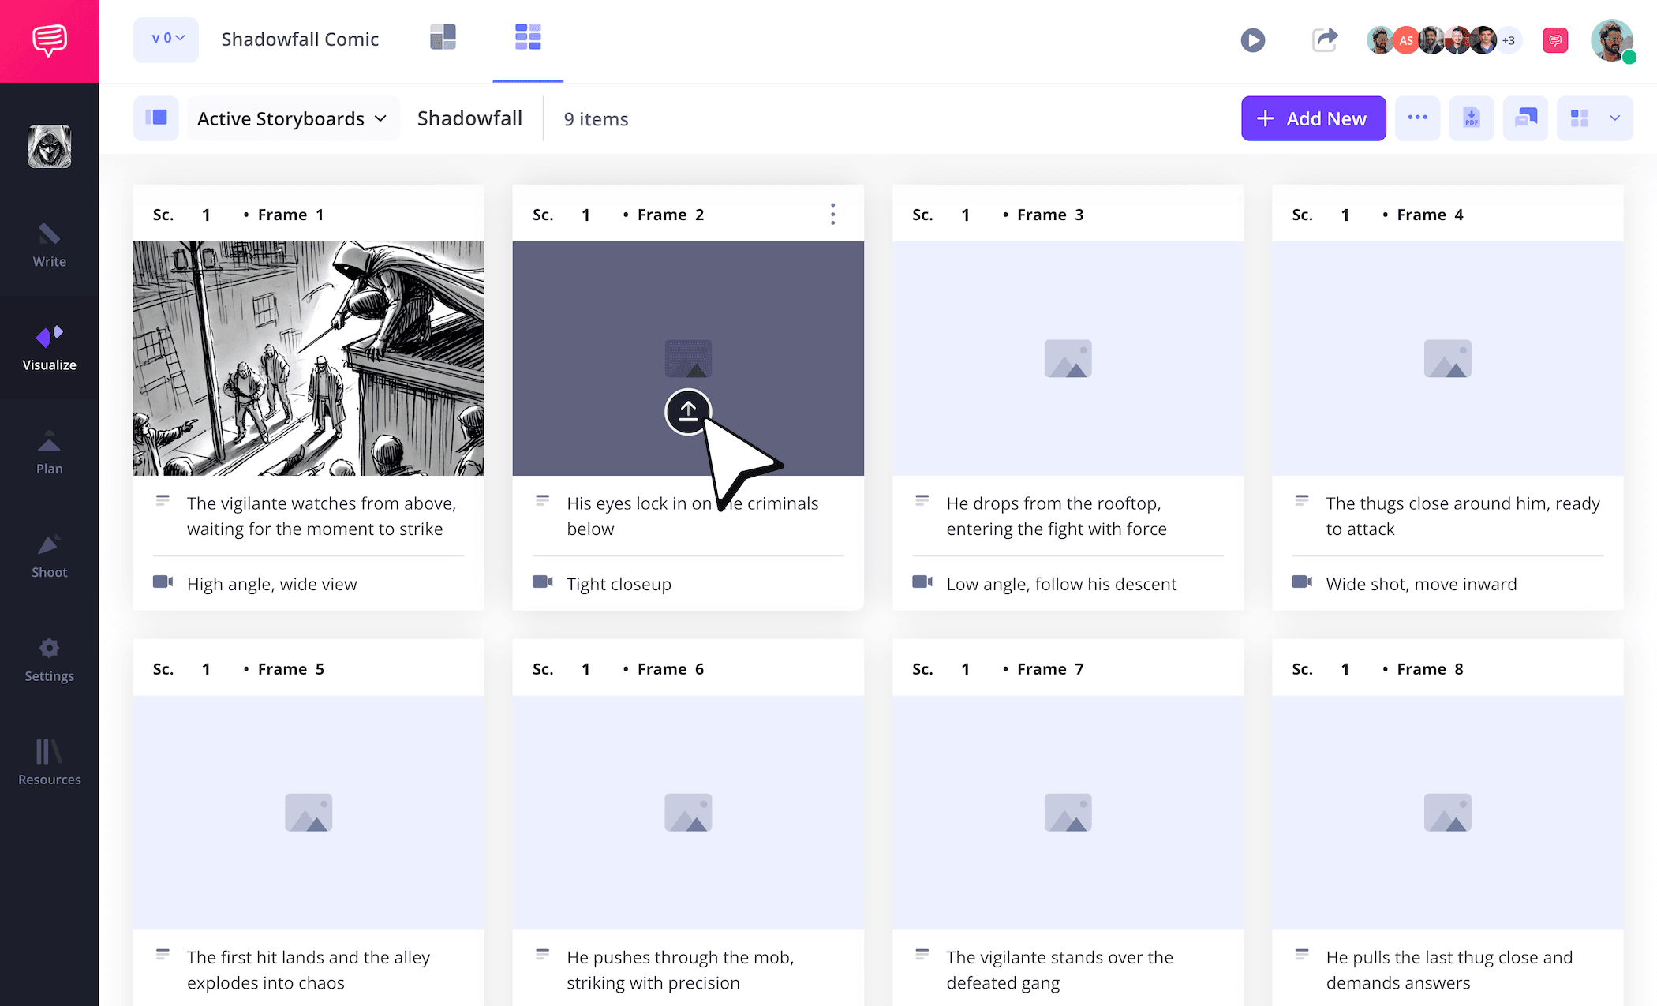Viewport: 1657px width, 1006px height.
Task: Expand the version v0 dropdown
Action: (166, 39)
